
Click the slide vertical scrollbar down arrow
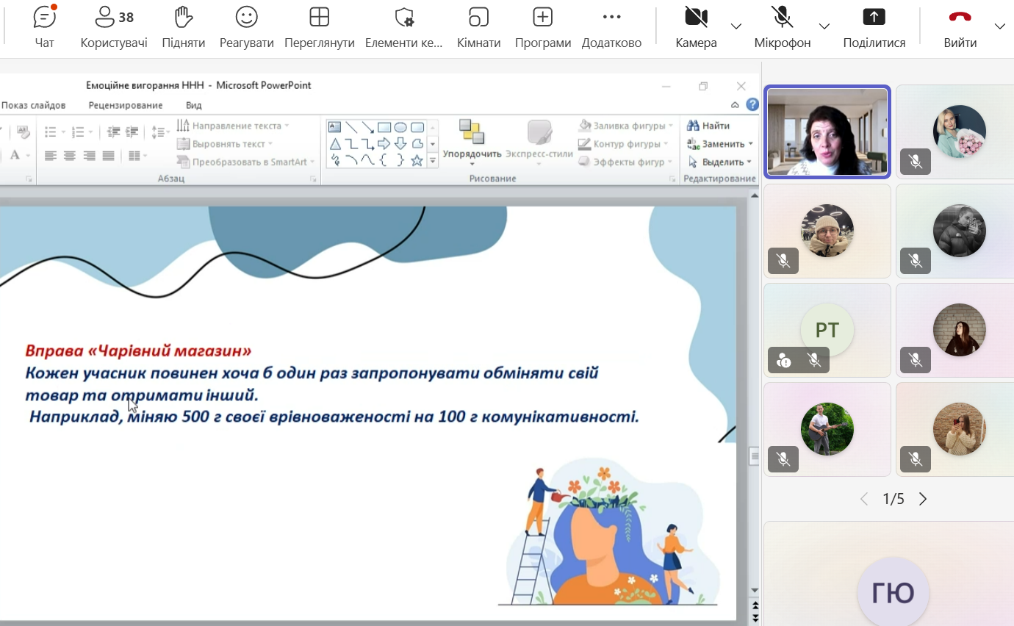pos(754,590)
